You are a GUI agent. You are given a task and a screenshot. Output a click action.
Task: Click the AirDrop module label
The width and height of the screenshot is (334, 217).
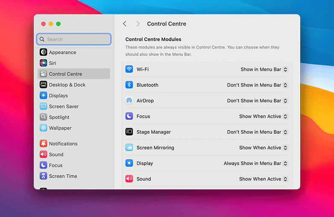point(145,101)
